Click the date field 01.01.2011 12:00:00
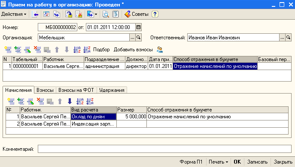Image resolution: width=295 pixels, height=167 pixels. [111, 27]
